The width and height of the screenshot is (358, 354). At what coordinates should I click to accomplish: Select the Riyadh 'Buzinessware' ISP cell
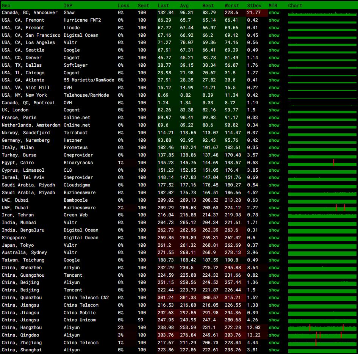coord(80,192)
